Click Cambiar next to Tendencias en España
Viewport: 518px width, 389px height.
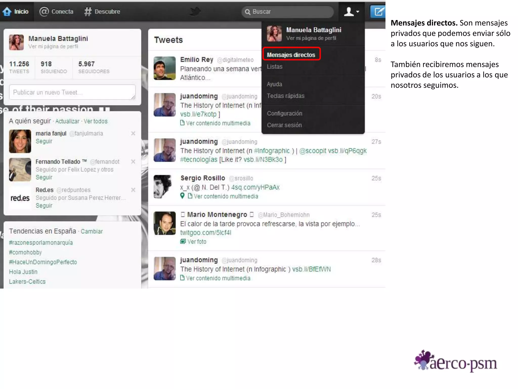(92, 231)
